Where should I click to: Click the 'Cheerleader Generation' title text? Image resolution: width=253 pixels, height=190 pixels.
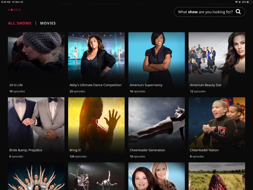click(x=147, y=150)
